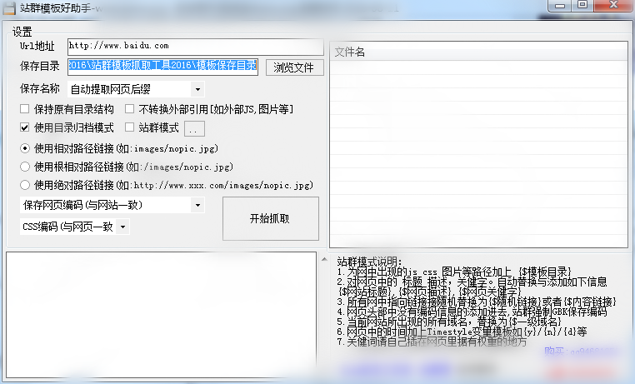This screenshot has height=384, width=635.
Task: Start capture with 开始抓取 button
Action: pos(271,218)
